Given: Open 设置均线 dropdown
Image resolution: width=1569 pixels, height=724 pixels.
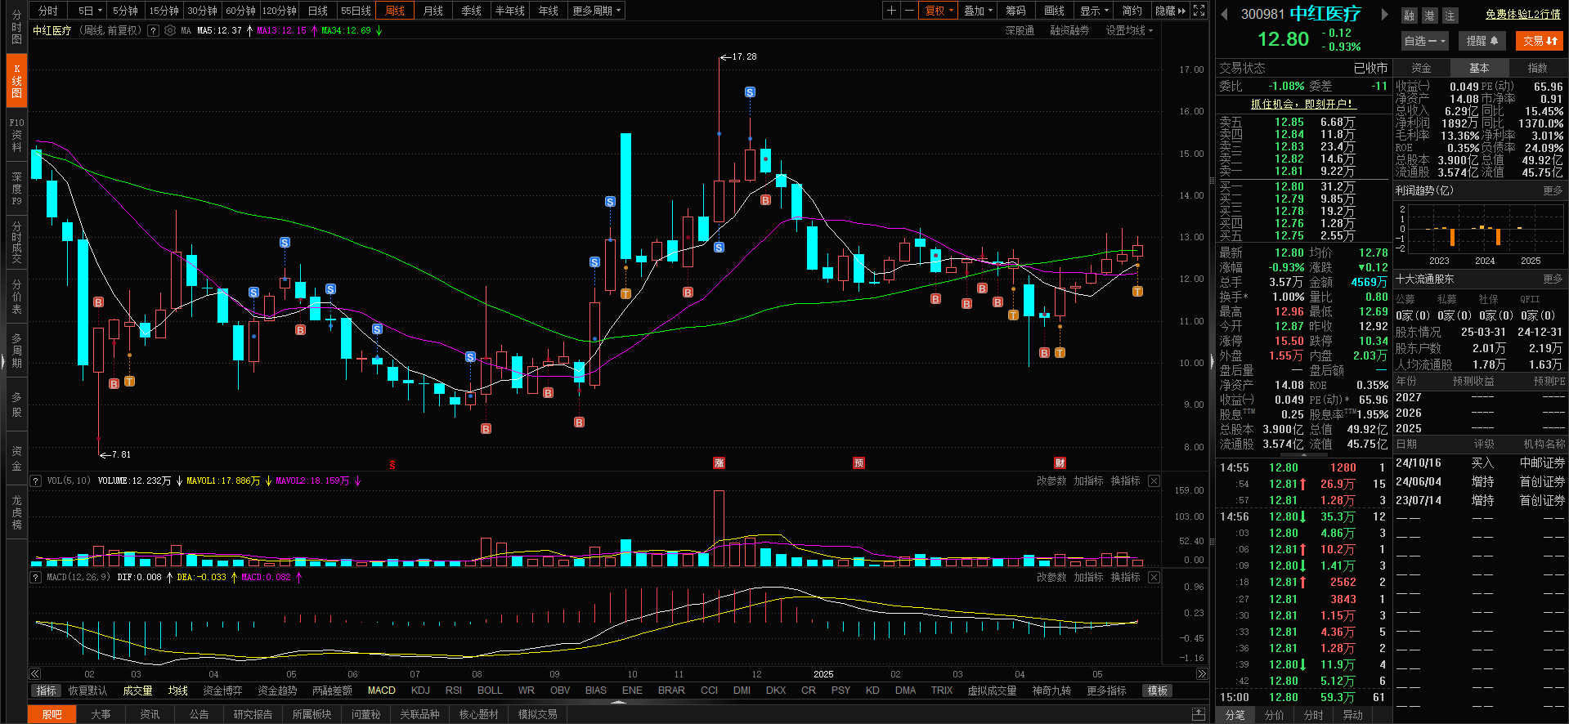Looking at the screenshot, I should coord(1130,30).
